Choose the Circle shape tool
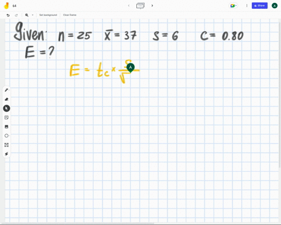281x225 pixels. (6, 135)
